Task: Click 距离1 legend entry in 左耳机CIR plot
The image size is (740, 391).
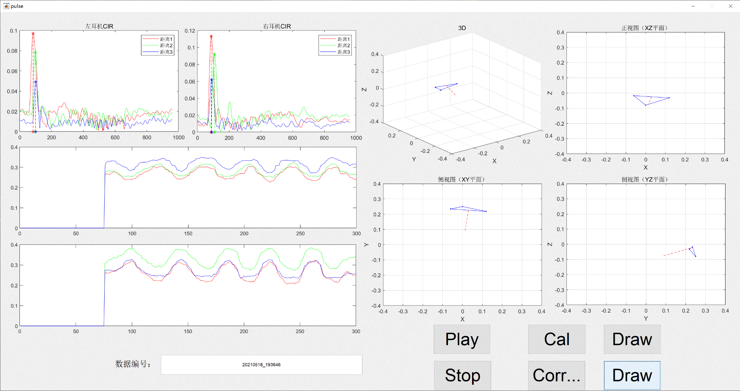Action: click(166, 39)
